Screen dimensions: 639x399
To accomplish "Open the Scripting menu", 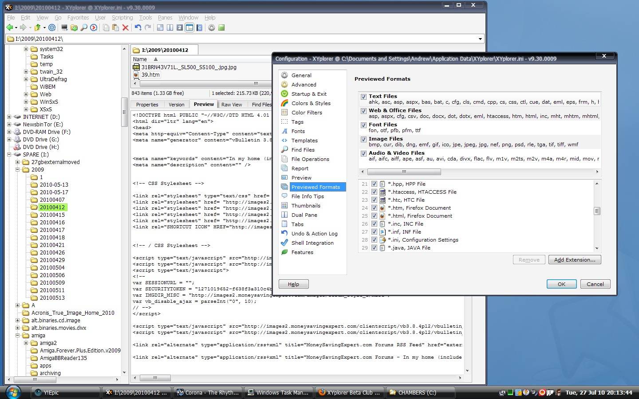I will 122,18.
